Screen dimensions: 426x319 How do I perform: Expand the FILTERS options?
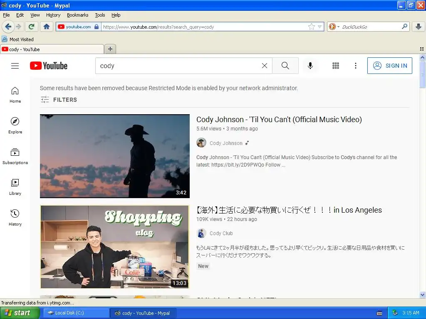(59, 100)
